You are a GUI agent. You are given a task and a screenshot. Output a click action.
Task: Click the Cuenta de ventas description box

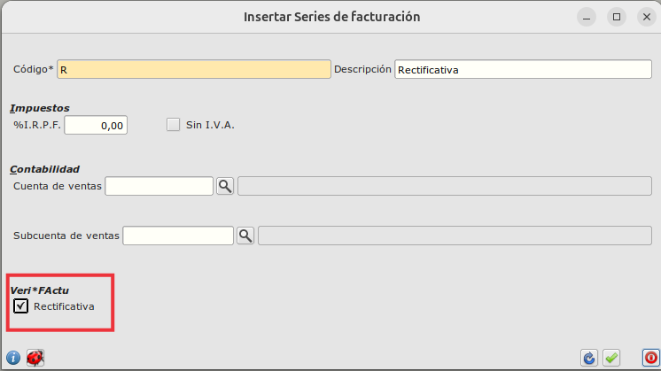click(445, 186)
